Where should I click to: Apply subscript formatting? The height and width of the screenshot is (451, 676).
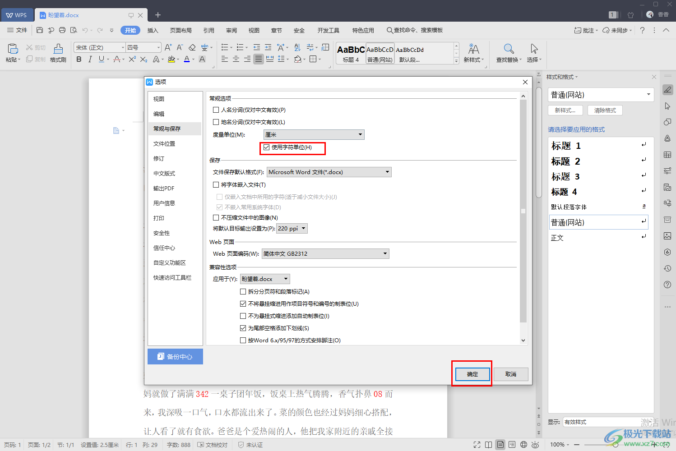pos(144,59)
